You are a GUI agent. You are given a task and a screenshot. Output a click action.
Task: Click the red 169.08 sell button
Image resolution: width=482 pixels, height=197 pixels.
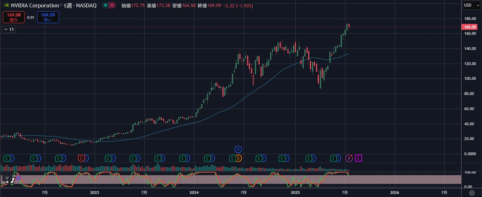click(14, 17)
